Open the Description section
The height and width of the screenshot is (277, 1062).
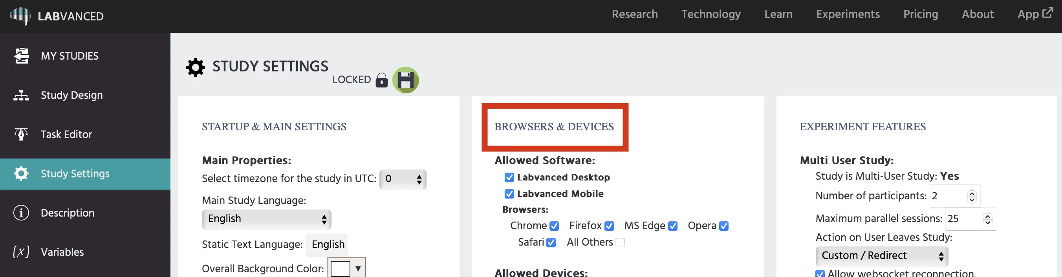point(67,213)
